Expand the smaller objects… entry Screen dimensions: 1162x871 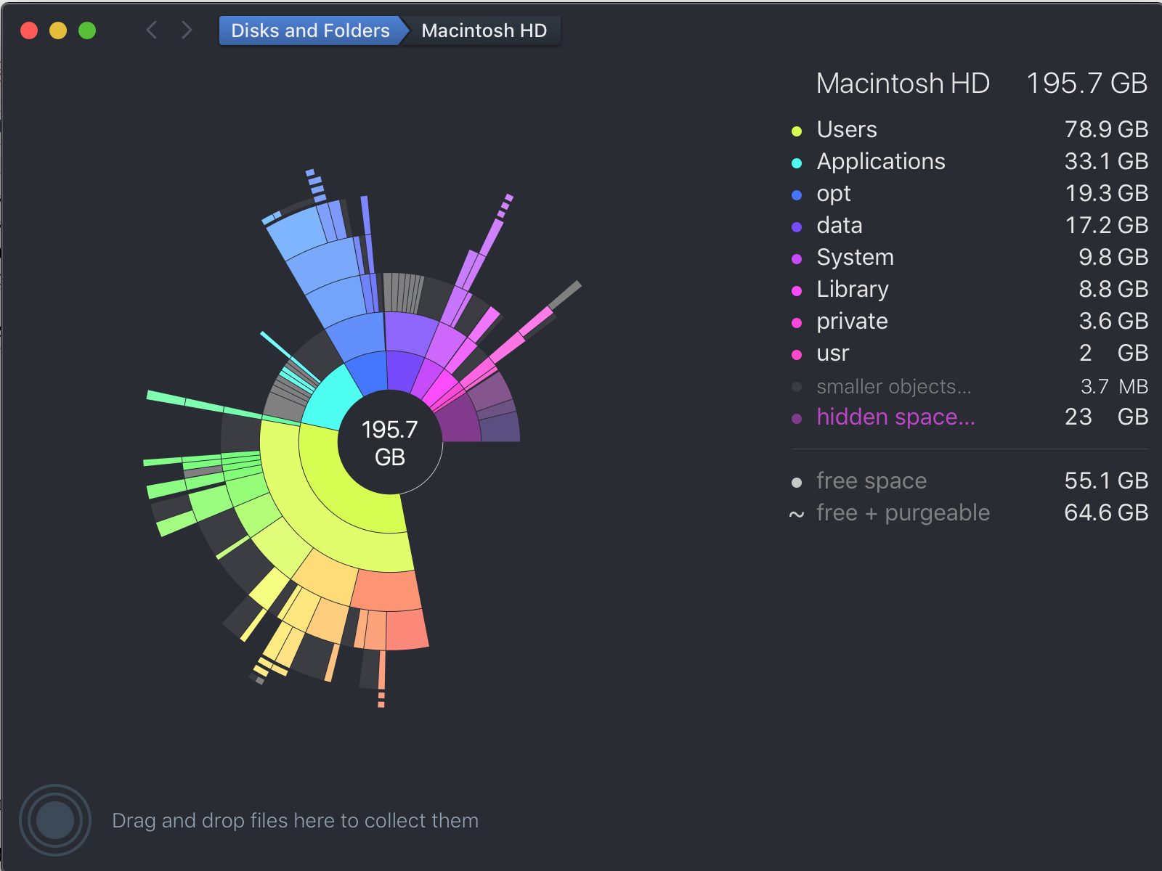[x=893, y=386]
